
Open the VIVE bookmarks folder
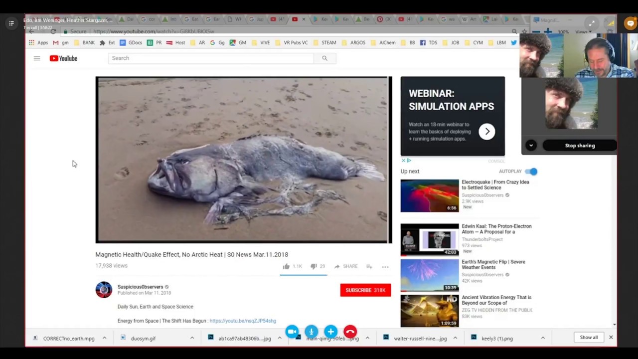click(261, 43)
